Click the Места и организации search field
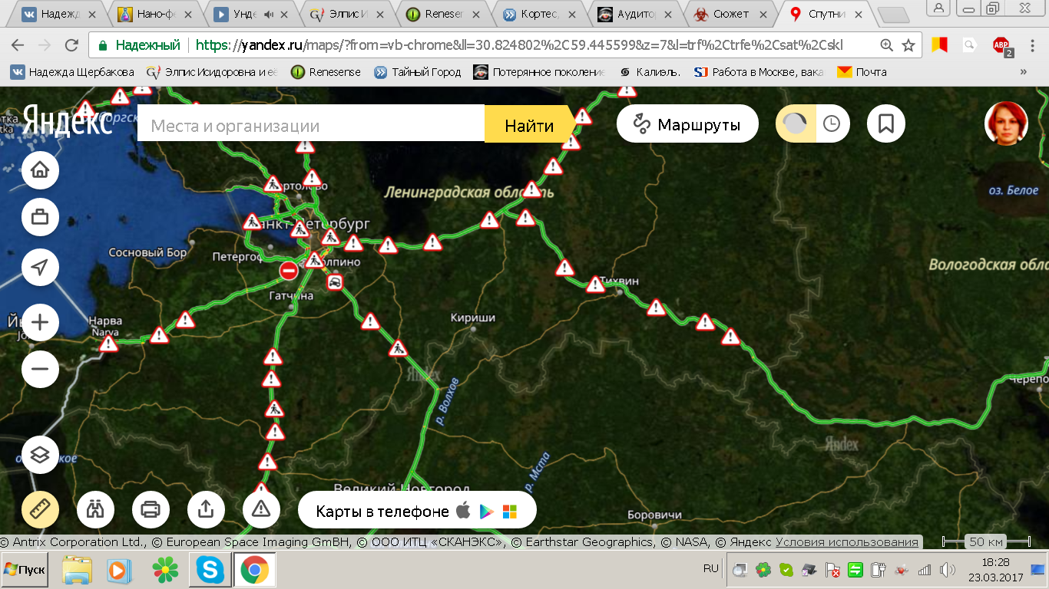This screenshot has width=1049, height=589. tap(311, 125)
